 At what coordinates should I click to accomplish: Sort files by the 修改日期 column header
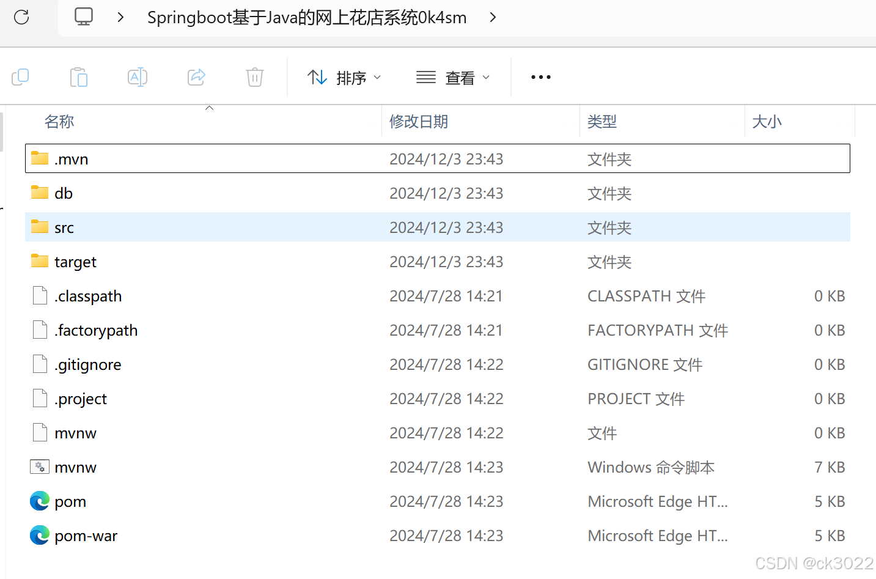click(419, 122)
